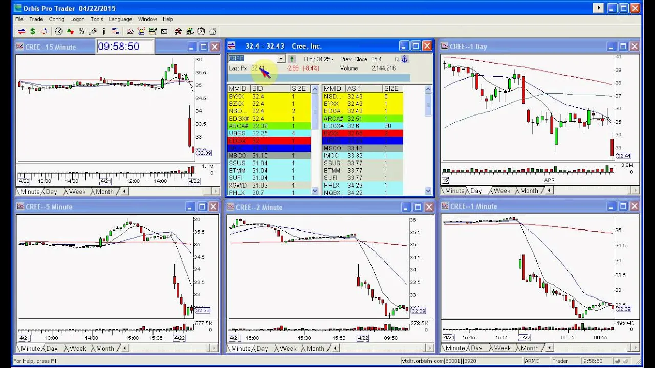Viewport: 655px width, 368px height.
Task: Open a new chart via chart toolbar icon
Action: [130, 31]
